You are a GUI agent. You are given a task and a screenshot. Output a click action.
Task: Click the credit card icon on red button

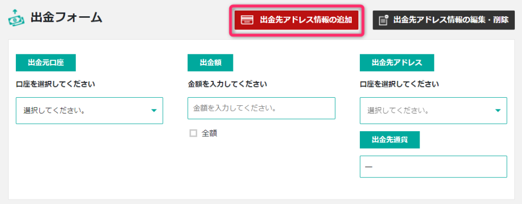coord(247,20)
